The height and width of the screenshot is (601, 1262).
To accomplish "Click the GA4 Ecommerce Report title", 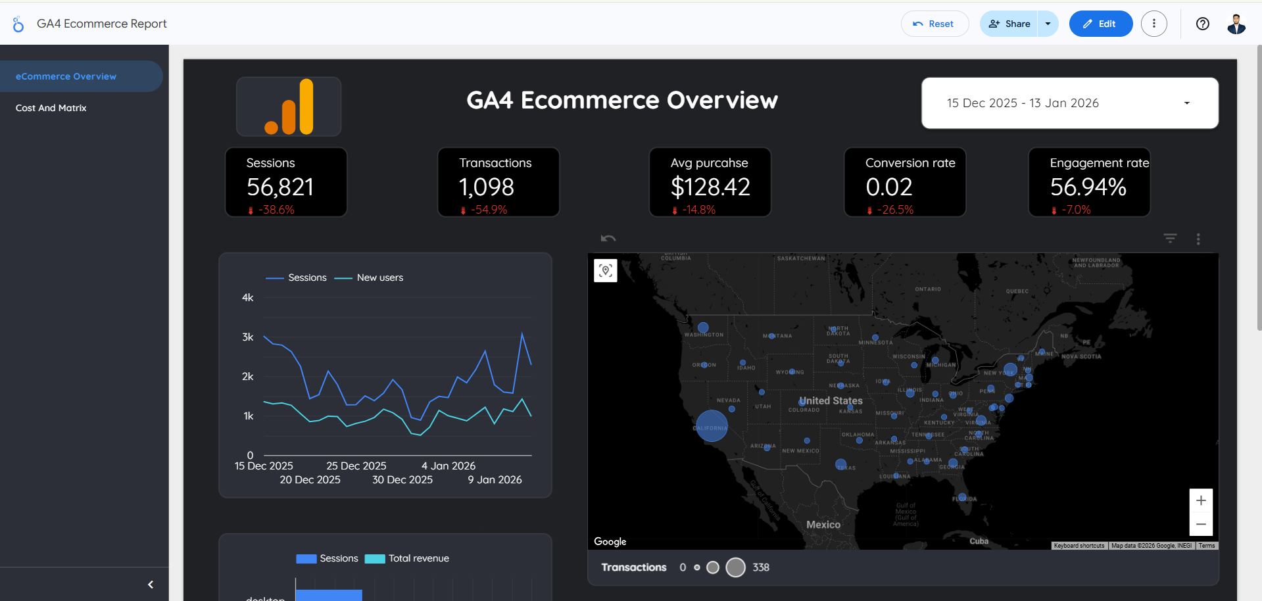I will (x=102, y=24).
